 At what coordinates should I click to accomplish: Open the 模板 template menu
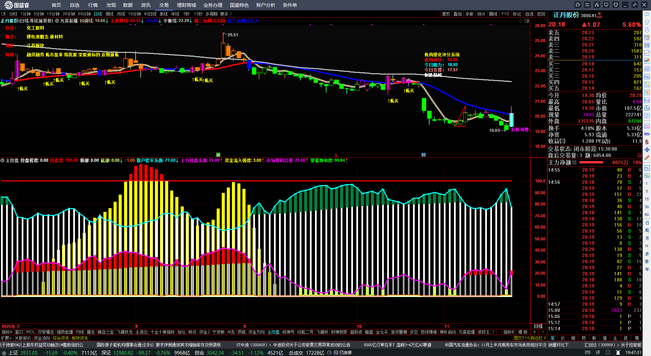(523, 332)
